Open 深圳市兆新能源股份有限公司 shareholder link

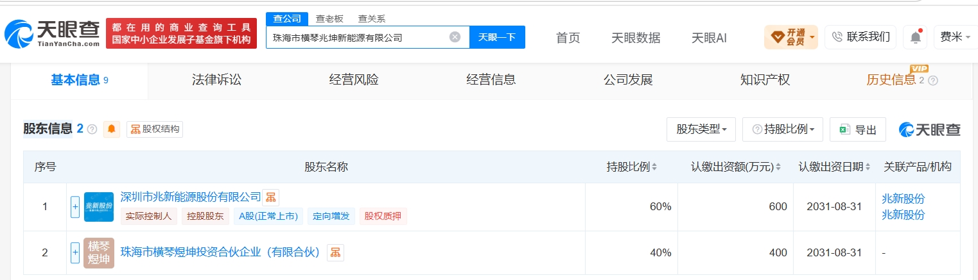[x=191, y=197]
